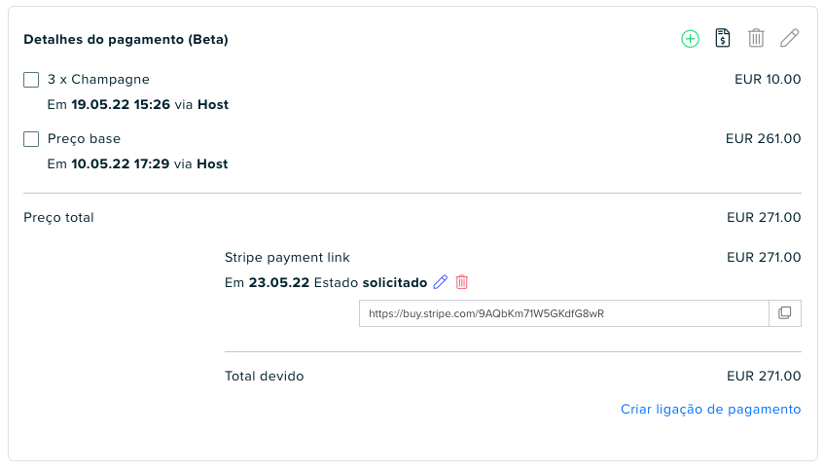Add a new payment item with the green plus icon
This screenshot has height=470, width=824.
690,38
